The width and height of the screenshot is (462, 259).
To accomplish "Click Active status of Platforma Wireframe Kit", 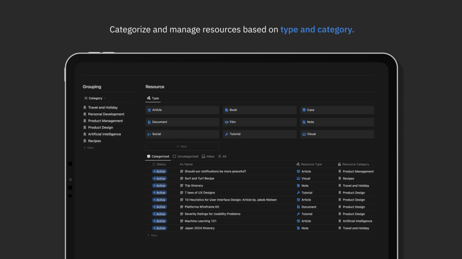I will click(x=160, y=207).
